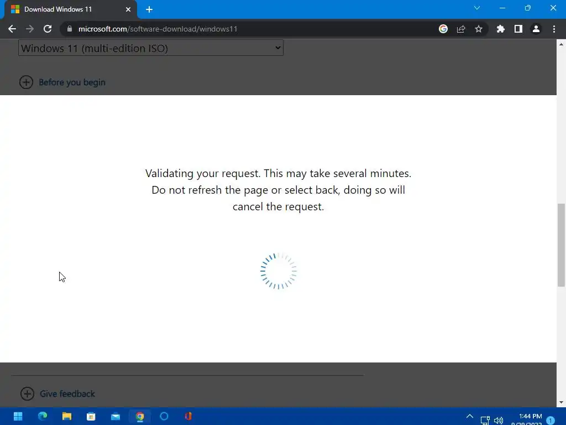Open the Chrome profile menu

pos(536,29)
